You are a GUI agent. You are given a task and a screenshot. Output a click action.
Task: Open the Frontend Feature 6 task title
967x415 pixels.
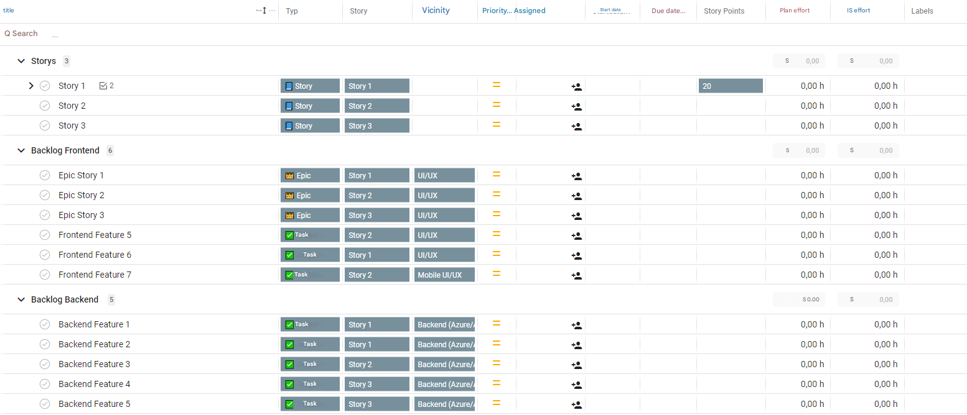point(95,255)
